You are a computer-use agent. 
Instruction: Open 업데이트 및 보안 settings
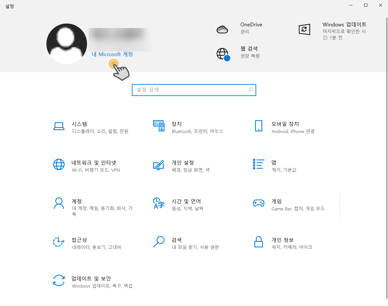tap(91, 279)
